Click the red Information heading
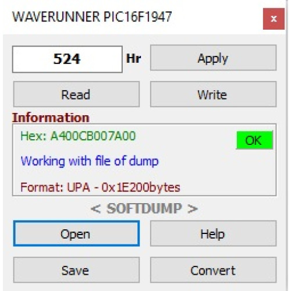Viewport: 291px width, 291px height. pyautogui.click(x=51, y=118)
